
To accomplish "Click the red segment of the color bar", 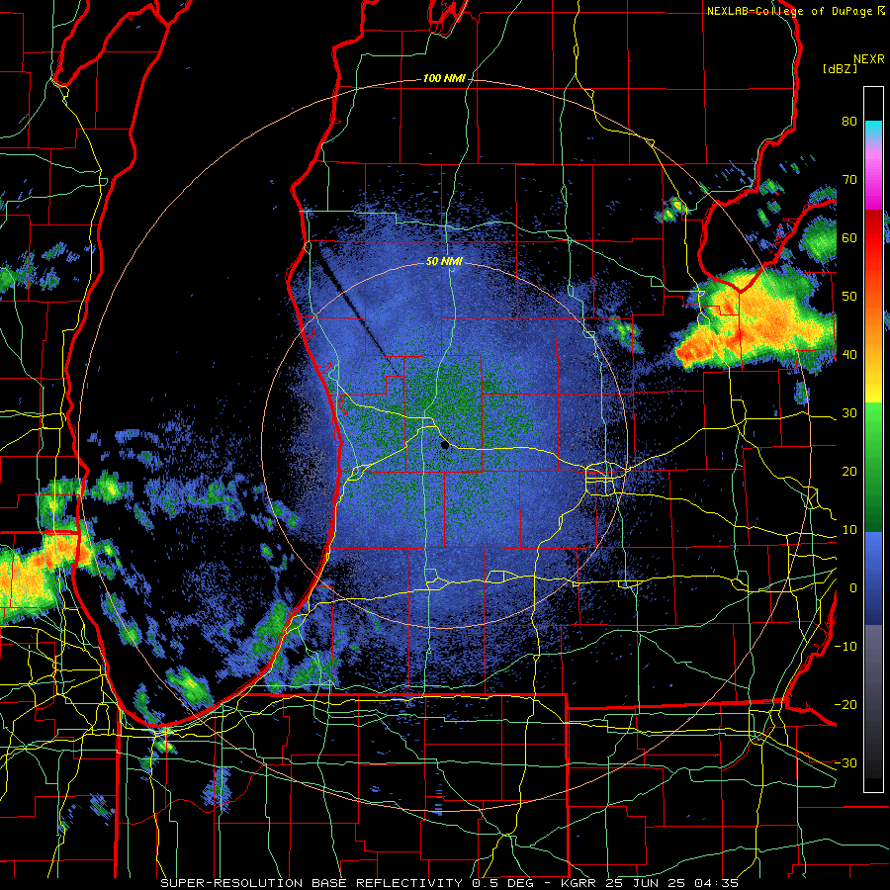I will (873, 238).
